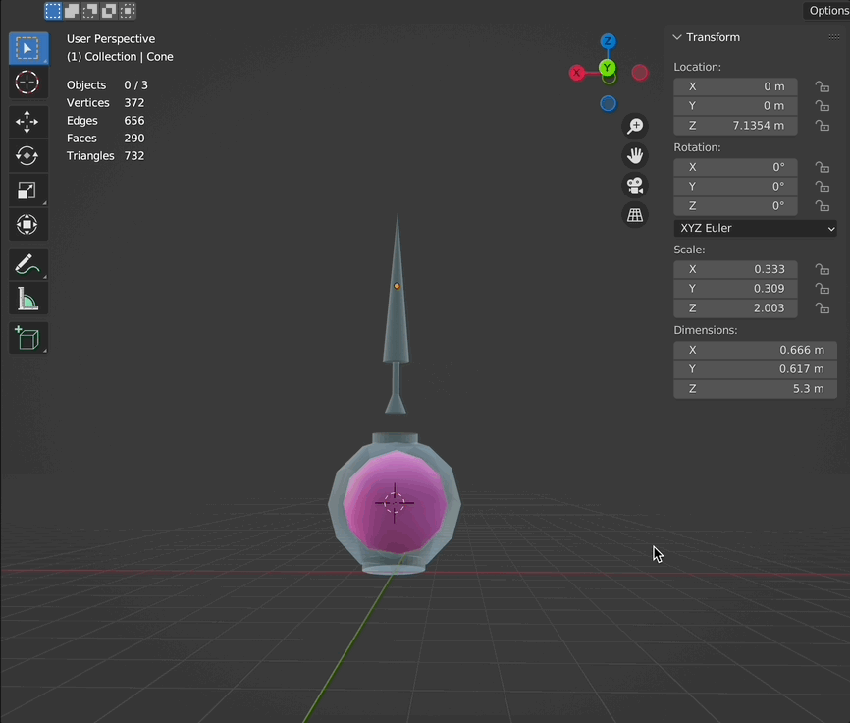850x723 pixels.
Task: Toggle the camera view icon
Action: point(635,186)
